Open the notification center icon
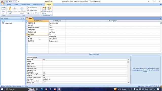Viewport: 162px width, 91px height. [x=158, y=89]
